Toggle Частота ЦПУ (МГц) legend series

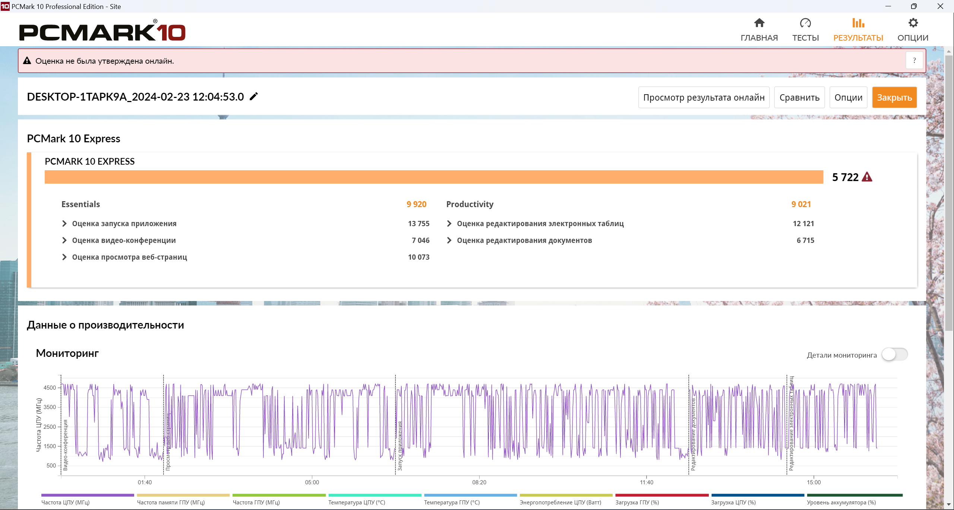pos(88,500)
